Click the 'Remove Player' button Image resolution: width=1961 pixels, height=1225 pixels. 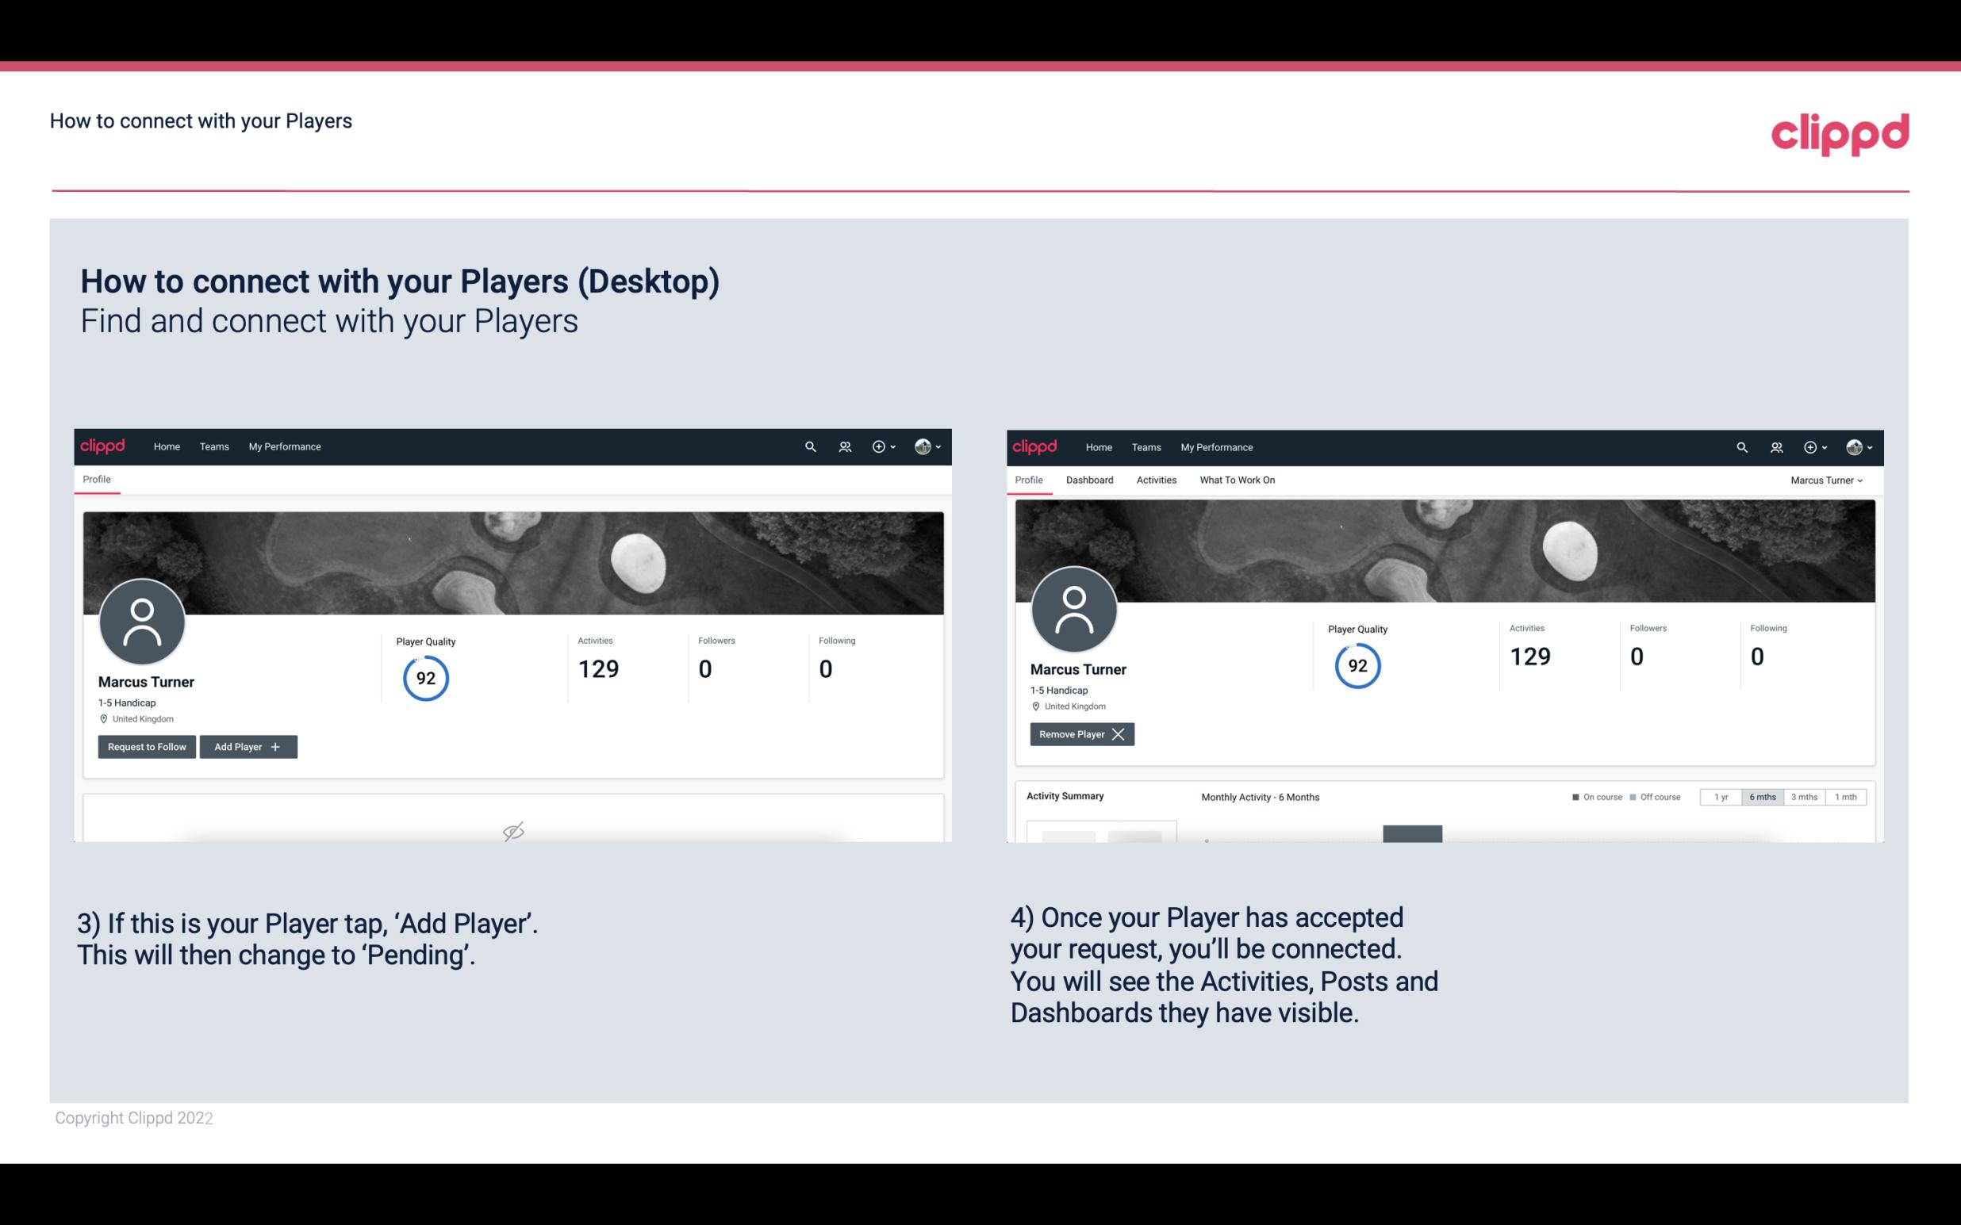click(x=1080, y=734)
